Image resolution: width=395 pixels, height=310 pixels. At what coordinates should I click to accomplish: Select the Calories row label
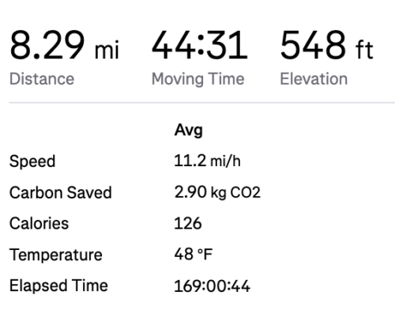[x=39, y=224]
